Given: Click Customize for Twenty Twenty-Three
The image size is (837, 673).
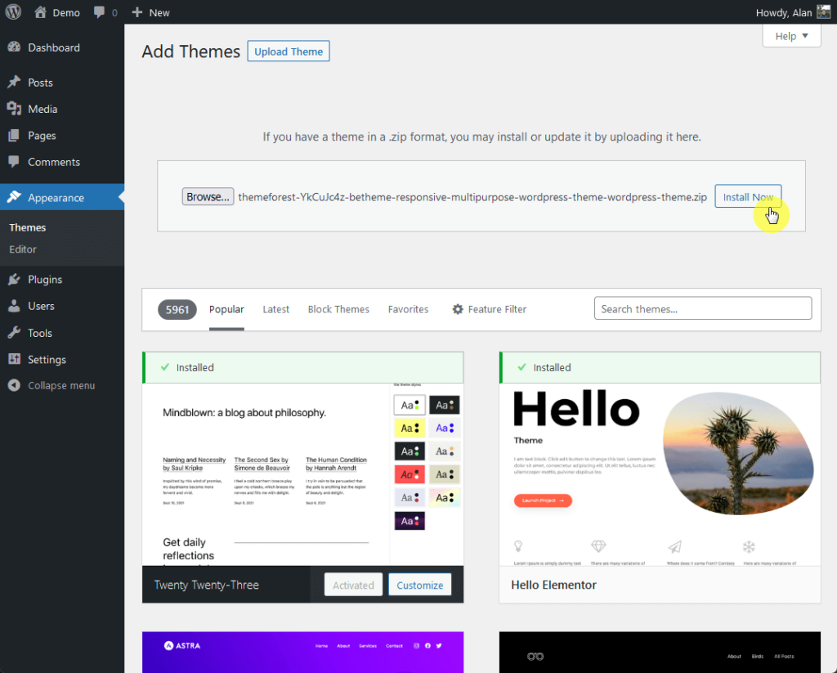Looking at the screenshot, I should pos(419,585).
